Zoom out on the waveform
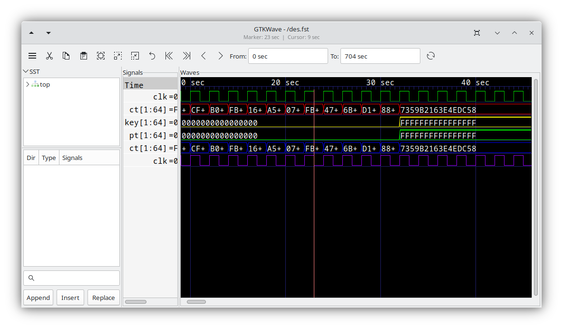Screen dimensions: 563x329 pyautogui.click(x=135, y=56)
